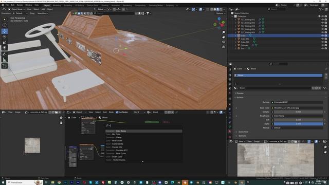
Task: Adjust the Alpha value slider
Action: tap(298, 124)
